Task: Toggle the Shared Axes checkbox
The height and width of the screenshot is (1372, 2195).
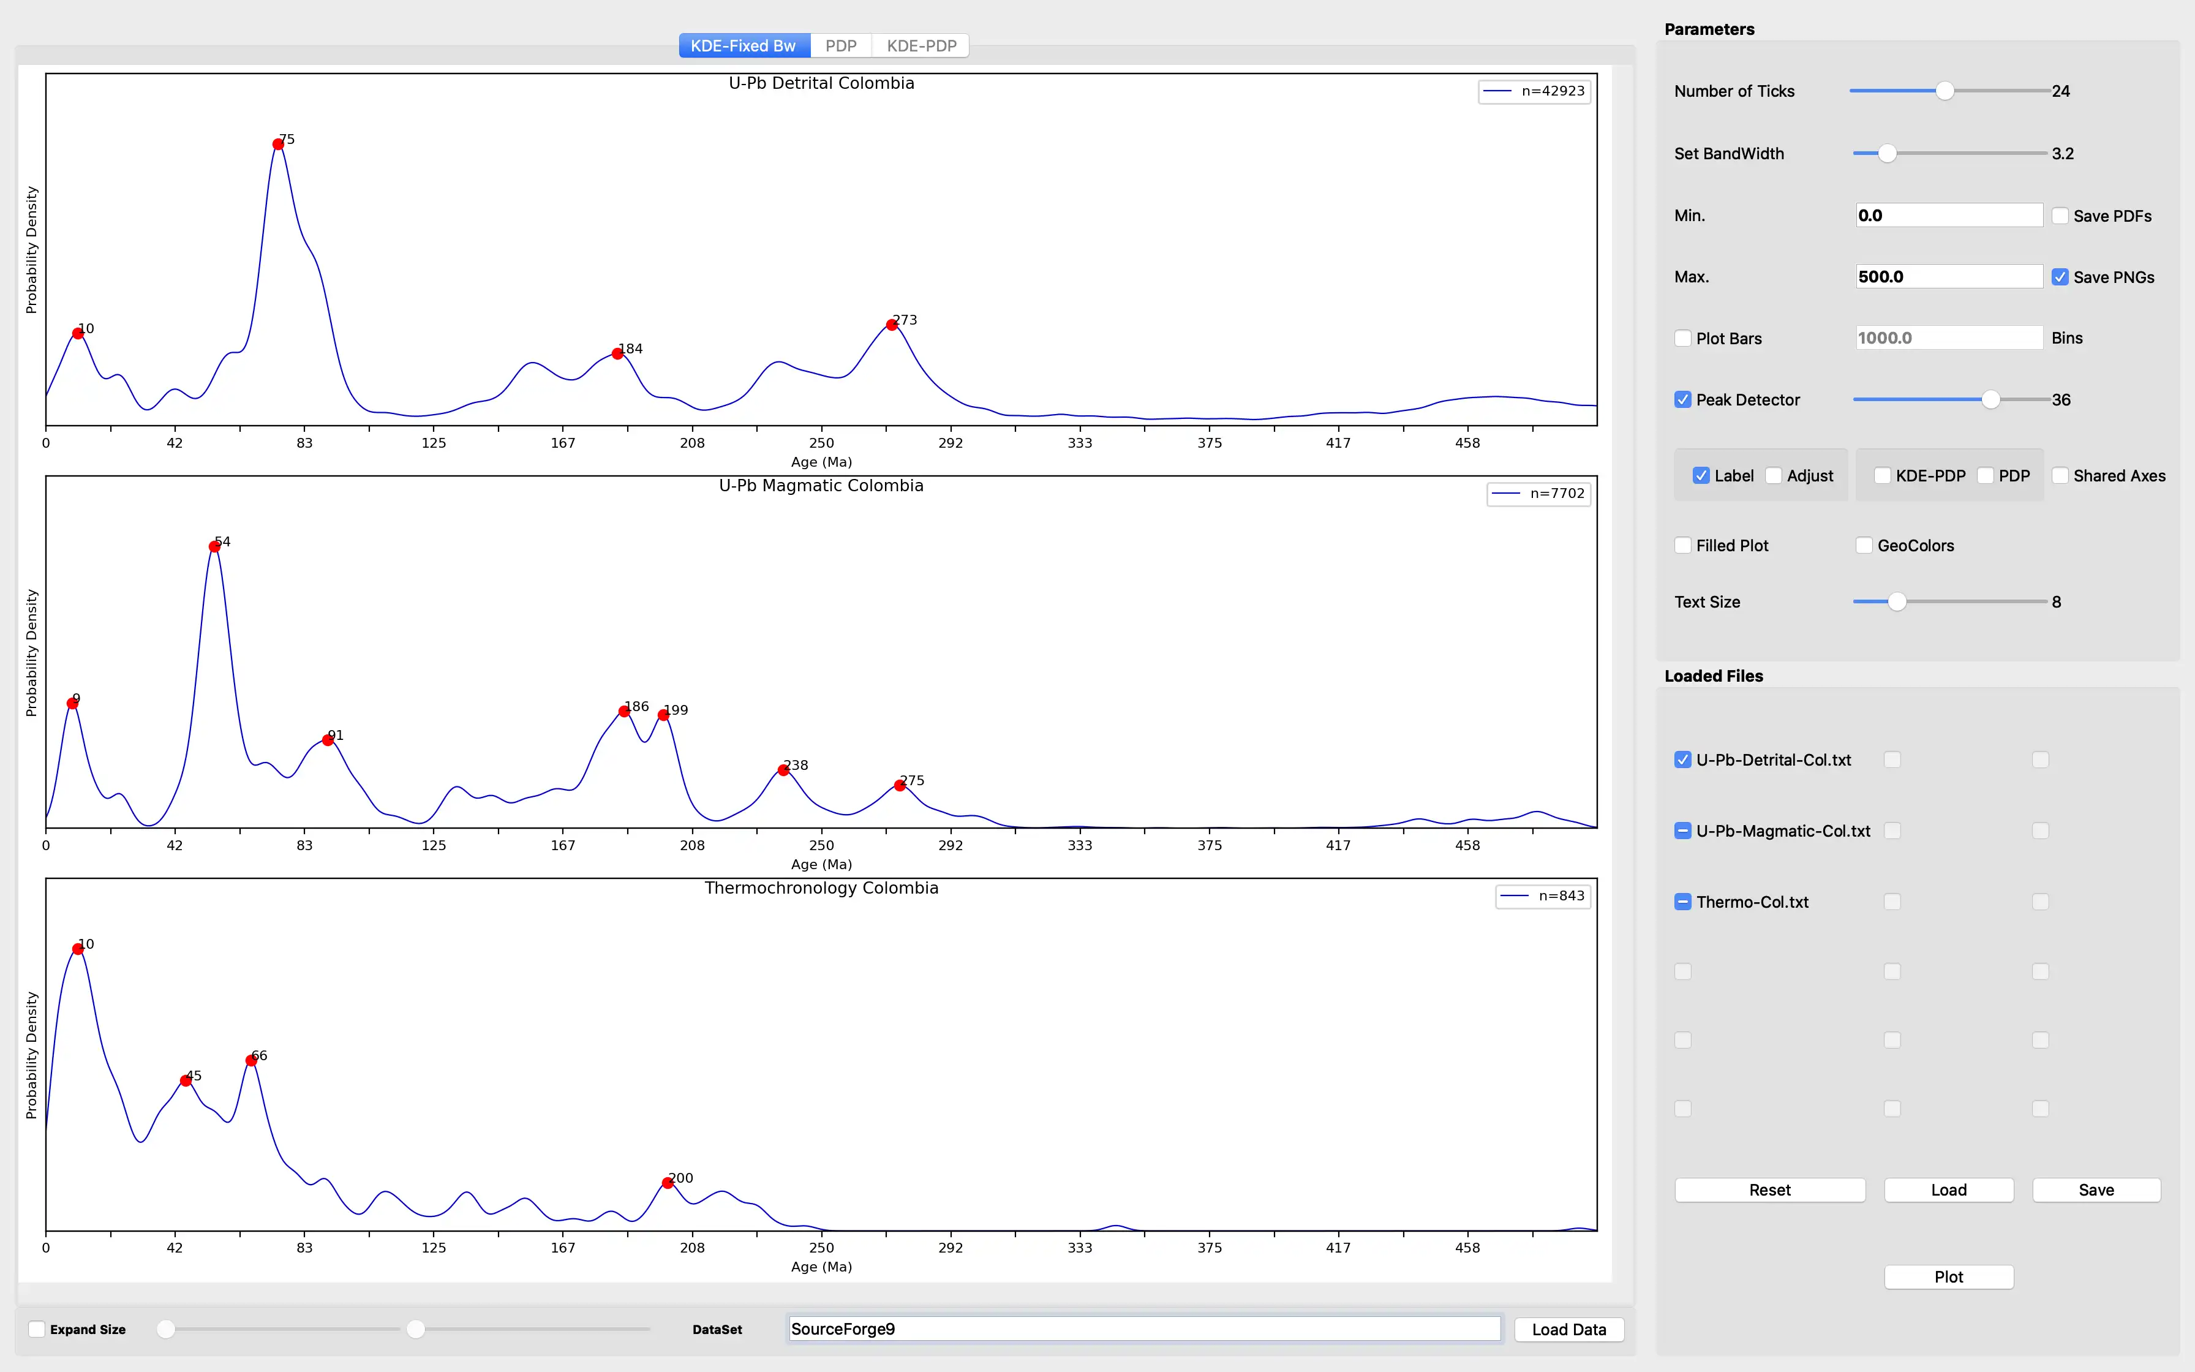Action: coord(2060,475)
